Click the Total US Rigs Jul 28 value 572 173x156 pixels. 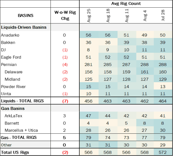click(162, 152)
